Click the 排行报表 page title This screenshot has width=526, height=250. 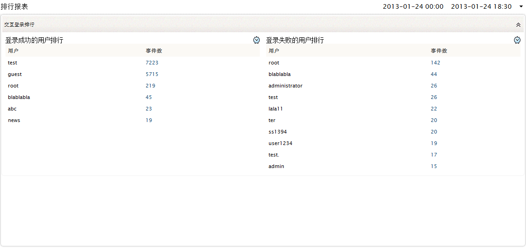tap(14, 6)
